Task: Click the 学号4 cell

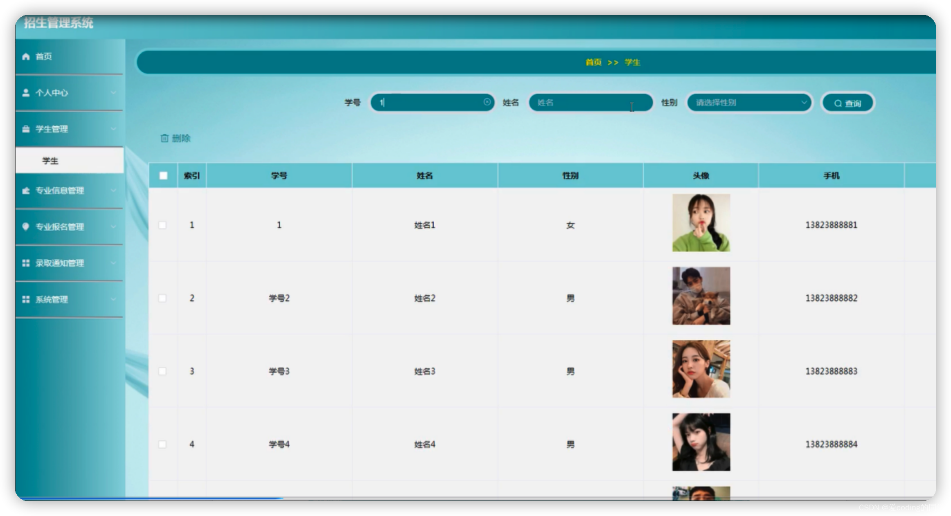Action: 279,444
